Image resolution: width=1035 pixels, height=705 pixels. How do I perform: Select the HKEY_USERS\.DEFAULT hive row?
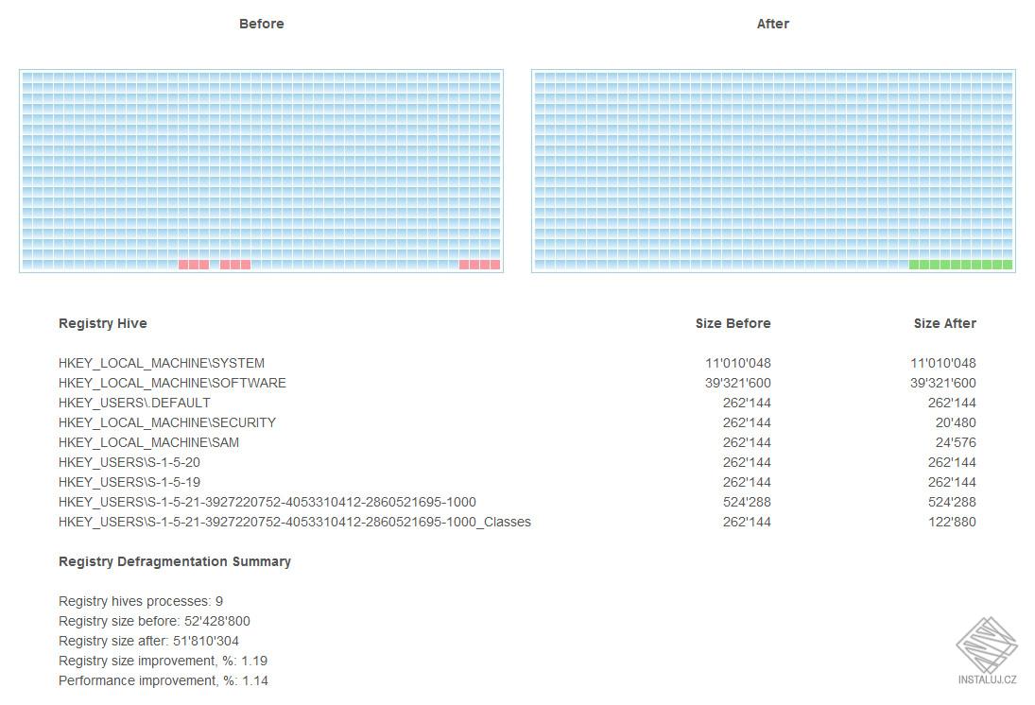click(134, 403)
